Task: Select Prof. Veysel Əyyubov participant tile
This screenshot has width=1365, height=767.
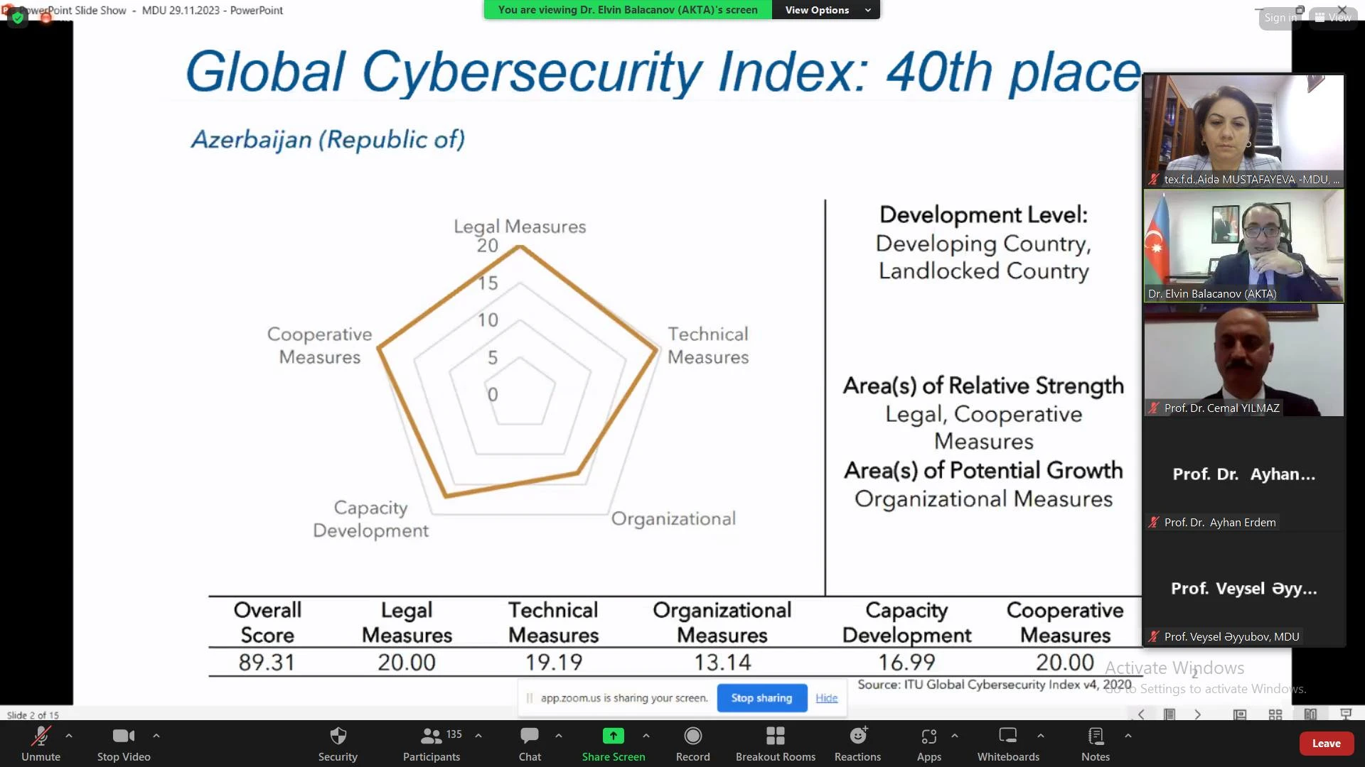Action: tap(1243, 589)
